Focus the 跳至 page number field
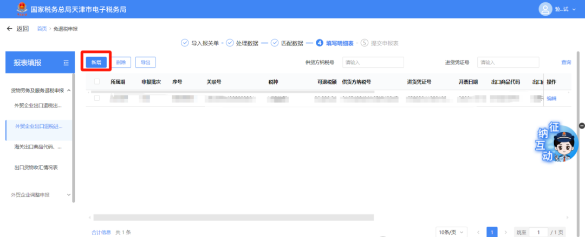 click(x=538, y=232)
